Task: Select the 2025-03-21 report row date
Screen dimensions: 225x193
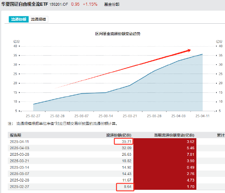Action: [x=19, y=161]
